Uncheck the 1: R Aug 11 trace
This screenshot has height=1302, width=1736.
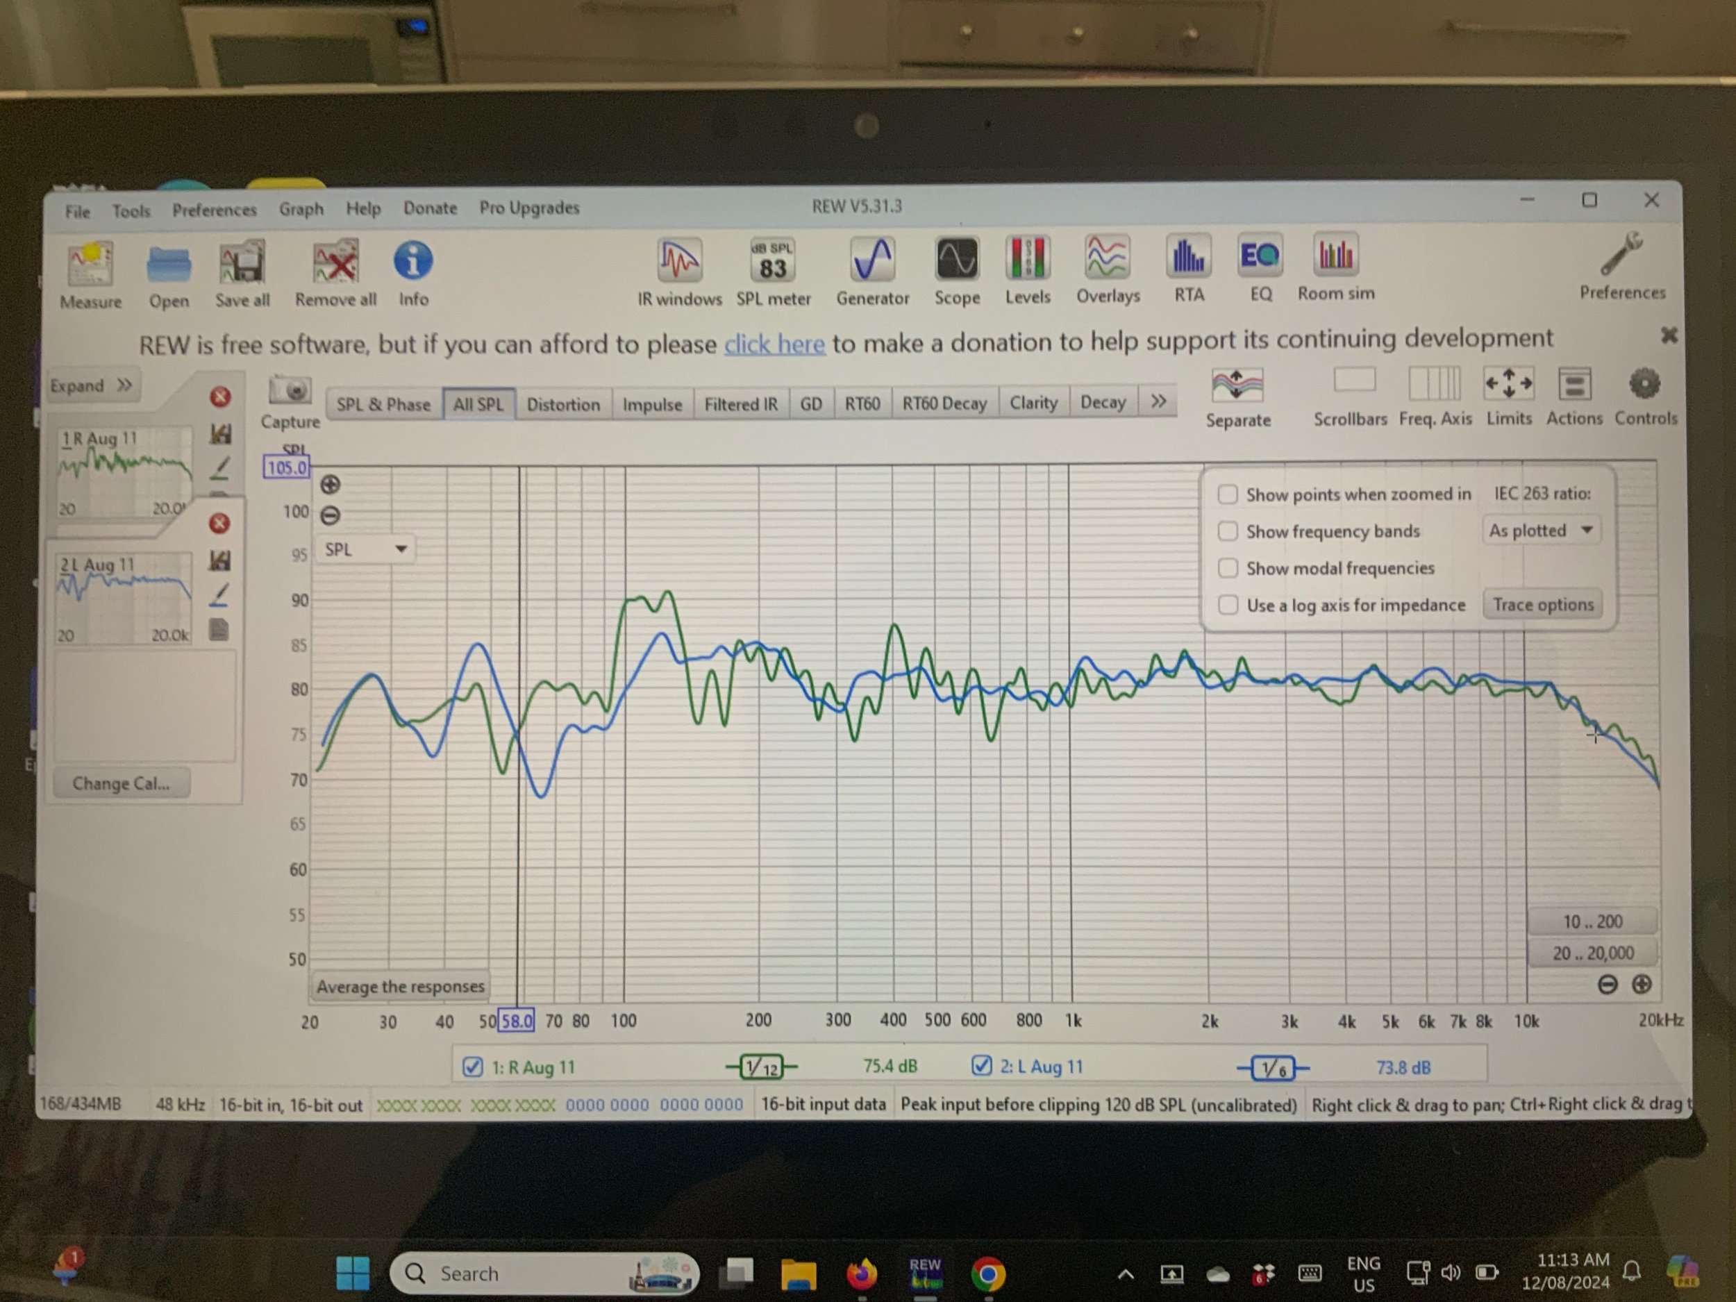click(x=472, y=1067)
